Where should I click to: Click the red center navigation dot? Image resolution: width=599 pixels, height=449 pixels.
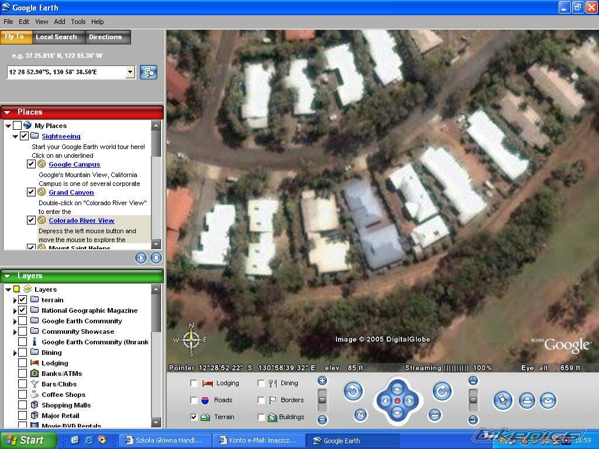tap(397, 401)
